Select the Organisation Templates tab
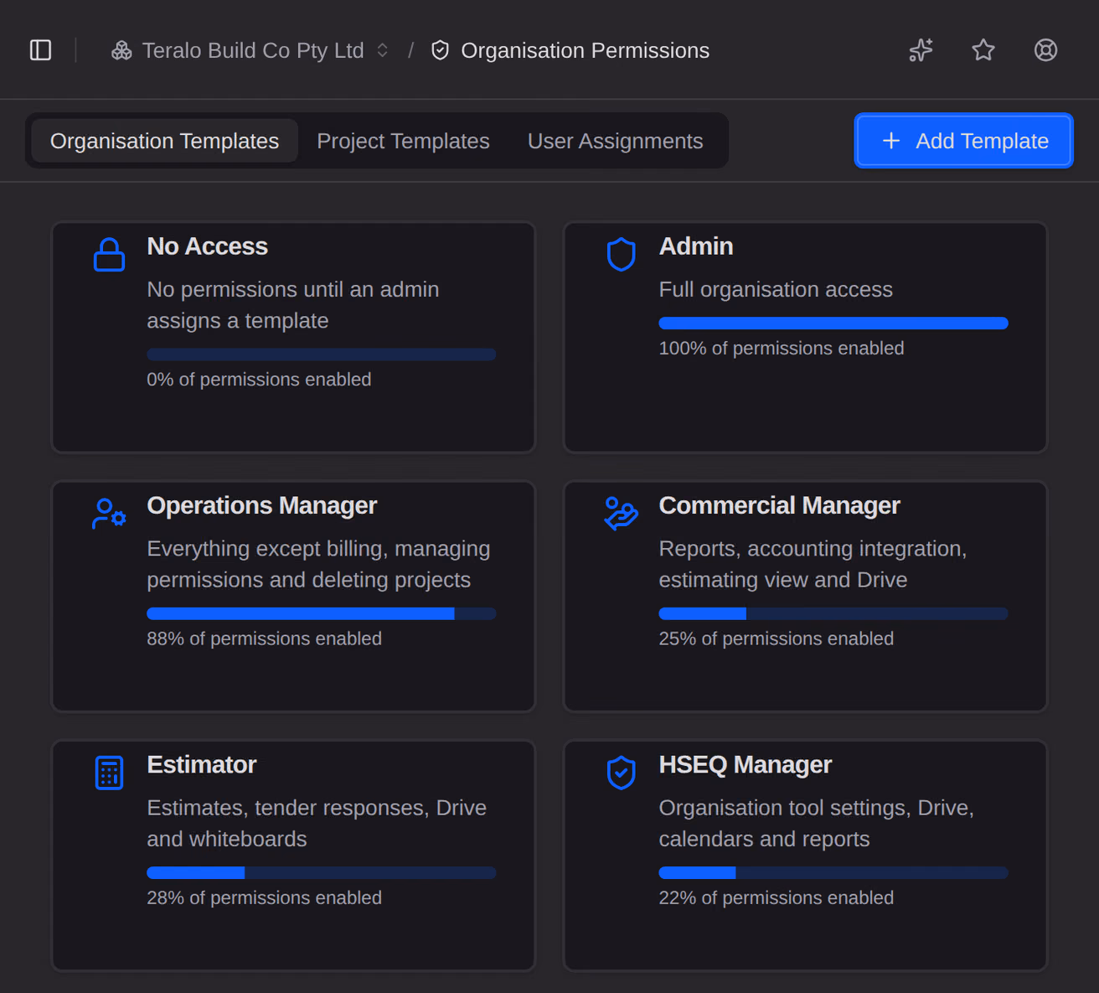1099x993 pixels. tap(164, 141)
